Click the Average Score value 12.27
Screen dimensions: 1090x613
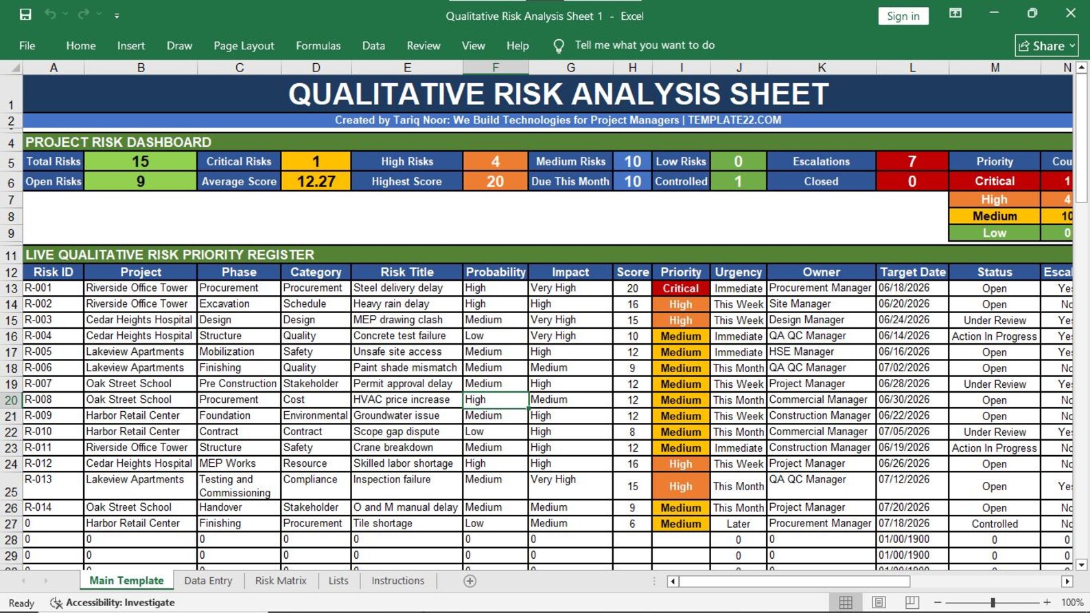[x=316, y=181]
